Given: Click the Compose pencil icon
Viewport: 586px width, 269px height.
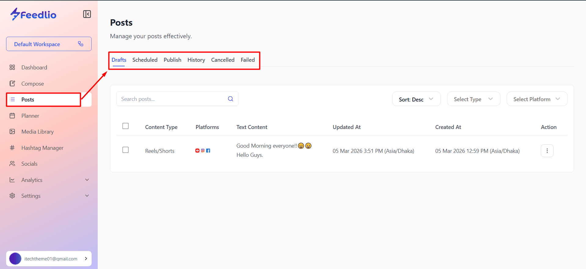Looking at the screenshot, I should (12, 83).
